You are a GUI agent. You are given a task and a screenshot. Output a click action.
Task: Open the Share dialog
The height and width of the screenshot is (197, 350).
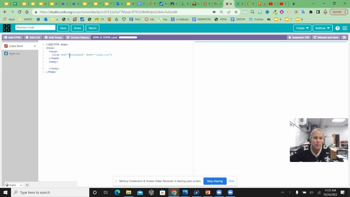77,28
